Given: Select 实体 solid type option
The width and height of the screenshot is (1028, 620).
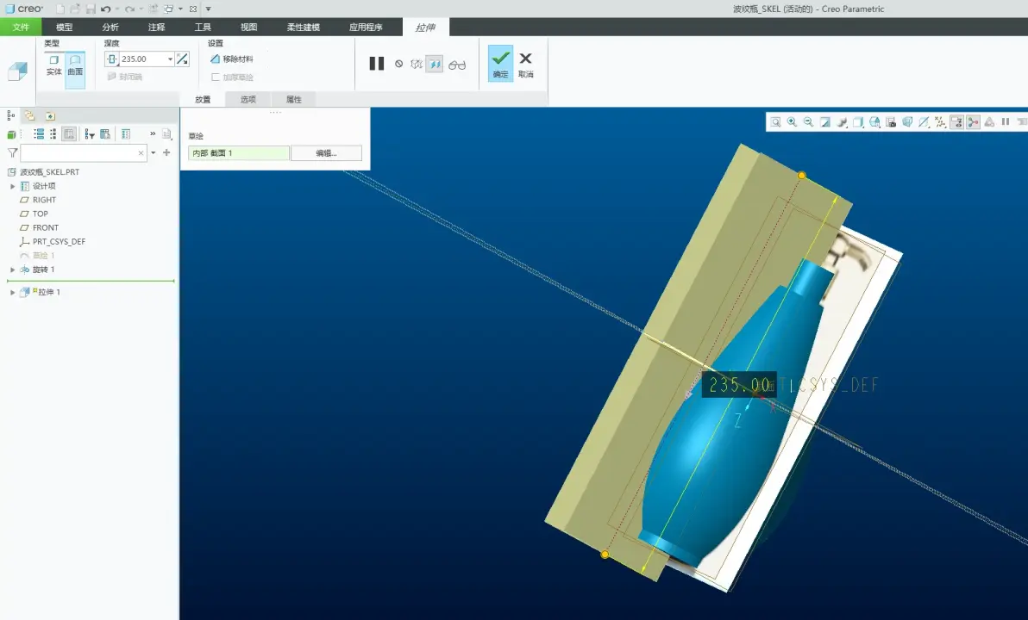Looking at the screenshot, I should (53, 65).
